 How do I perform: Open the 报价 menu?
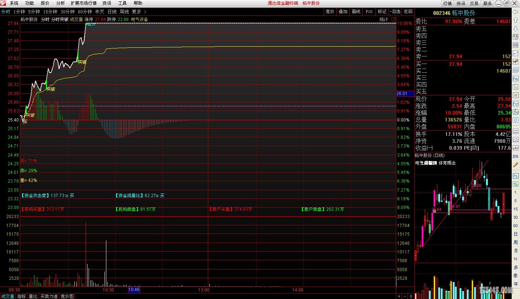pos(45,3)
